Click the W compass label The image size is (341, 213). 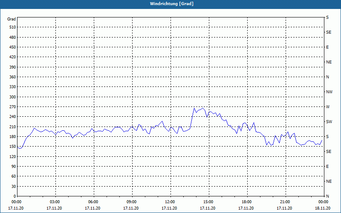click(328, 107)
